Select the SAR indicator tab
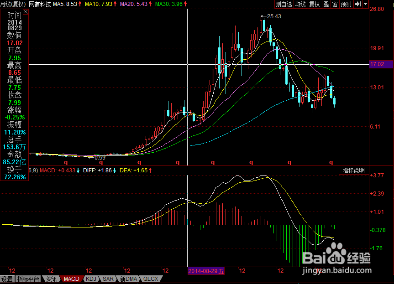 click(108, 279)
